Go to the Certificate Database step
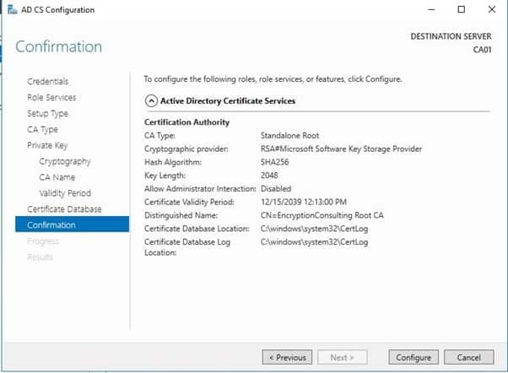 tap(64, 209)
